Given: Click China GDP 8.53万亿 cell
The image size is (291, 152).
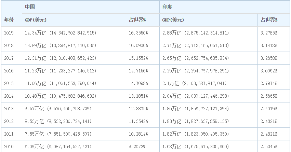Looking at the screenshot, I should (74, 121).
